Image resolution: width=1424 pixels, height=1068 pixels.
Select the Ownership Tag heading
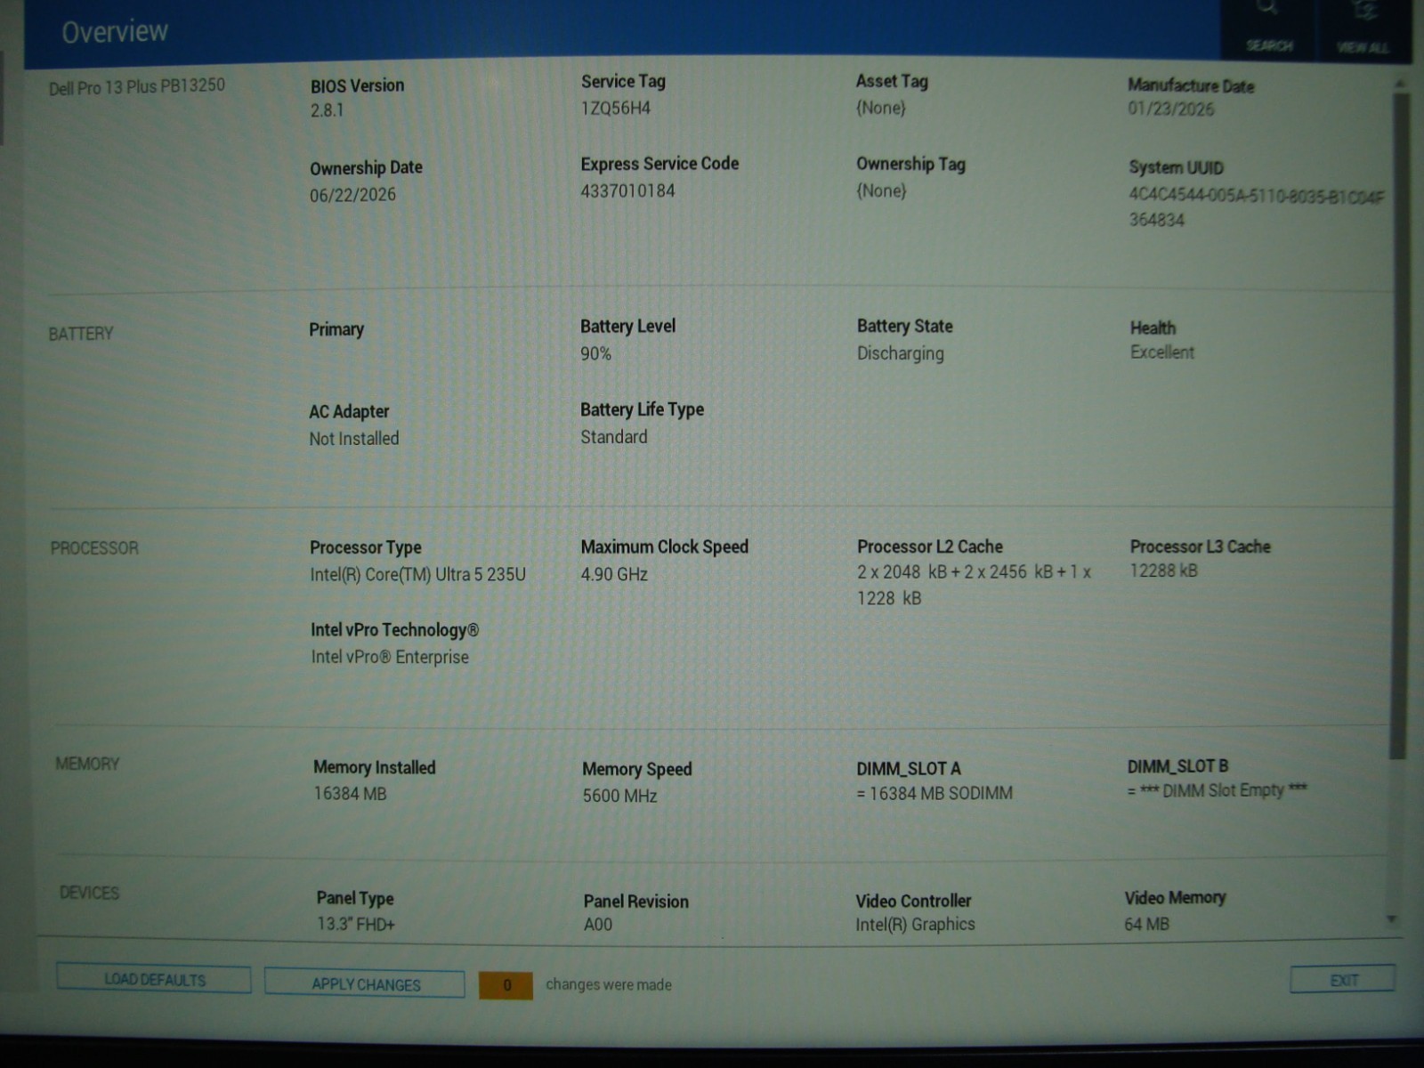click(910, 164)
